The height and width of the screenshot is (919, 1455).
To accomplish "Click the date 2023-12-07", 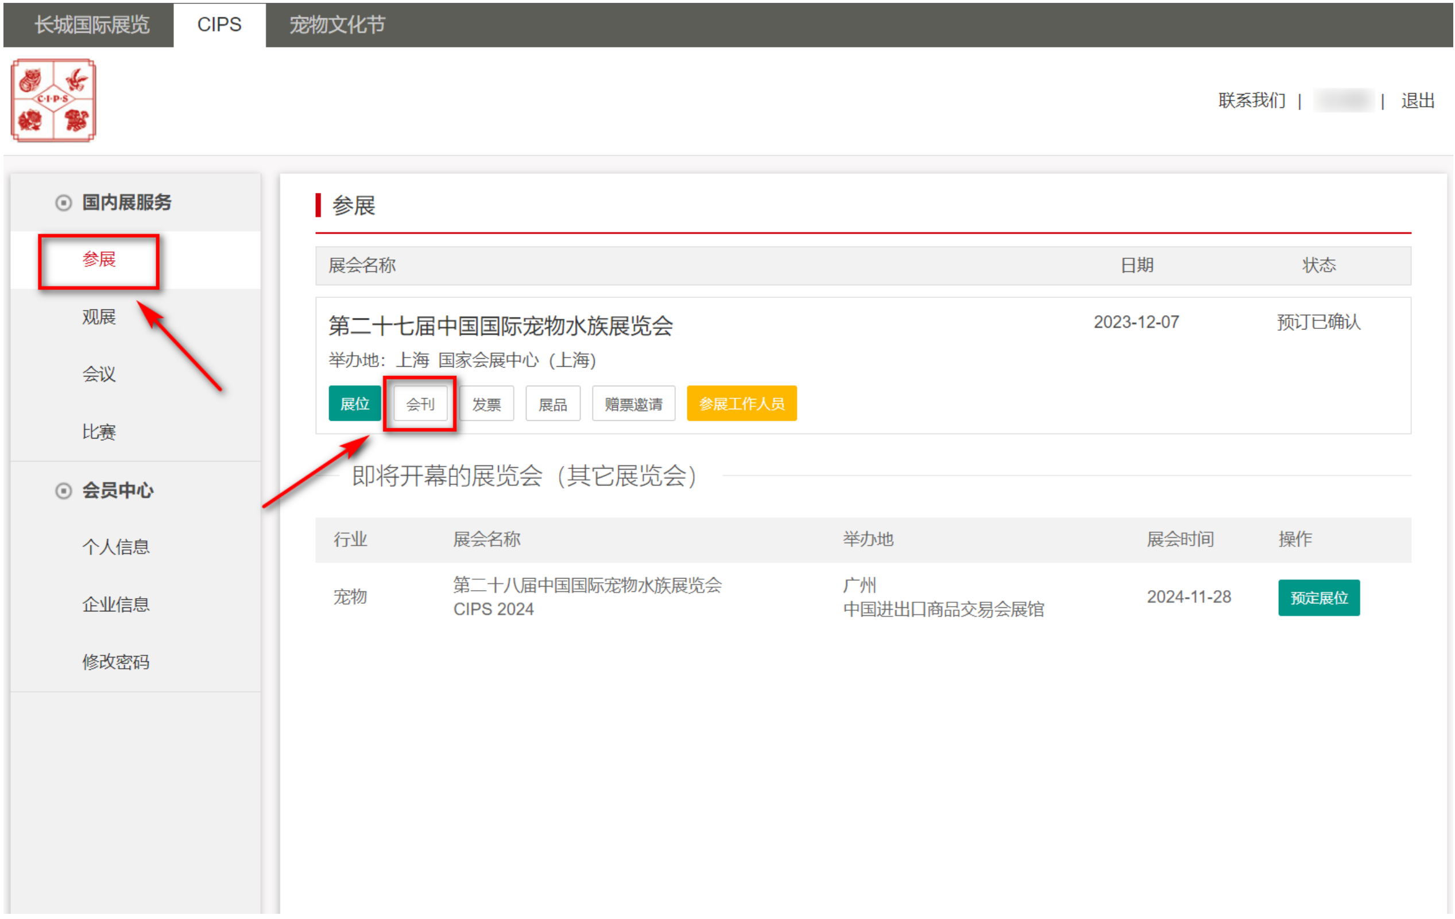I will click(1136, 323).
